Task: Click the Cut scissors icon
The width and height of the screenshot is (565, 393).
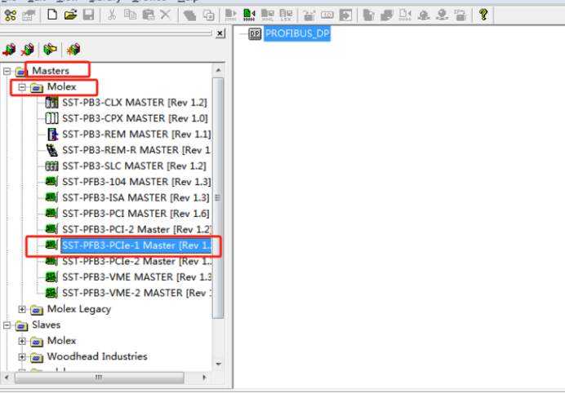Action: coord(112,15)
